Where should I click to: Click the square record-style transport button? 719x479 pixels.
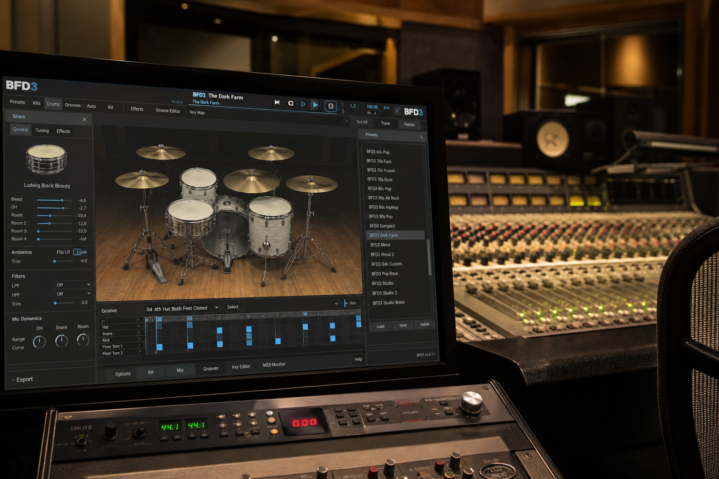point(330,106)
